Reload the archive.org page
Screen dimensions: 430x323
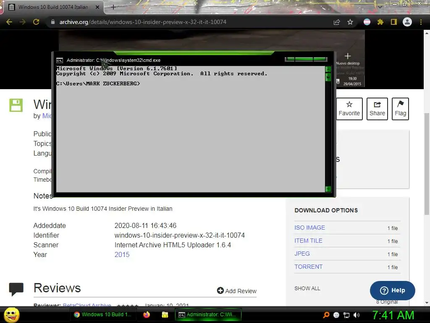coord(36,22)
